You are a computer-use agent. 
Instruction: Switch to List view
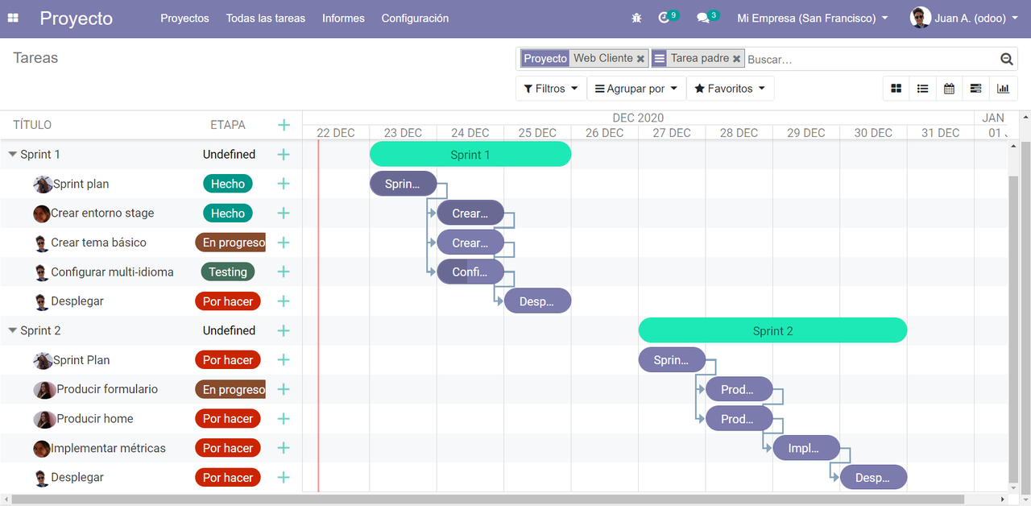[923, 89]
